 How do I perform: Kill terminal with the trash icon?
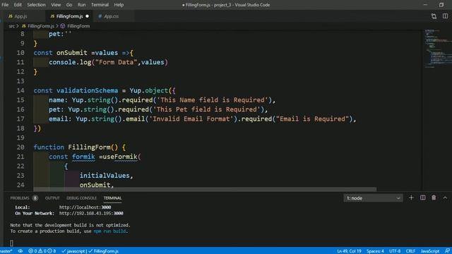[x=434, y=198]
